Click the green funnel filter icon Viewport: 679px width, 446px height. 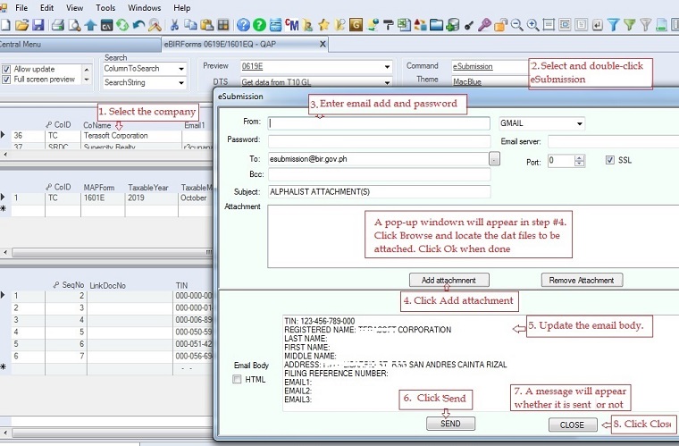coord(629,25)
